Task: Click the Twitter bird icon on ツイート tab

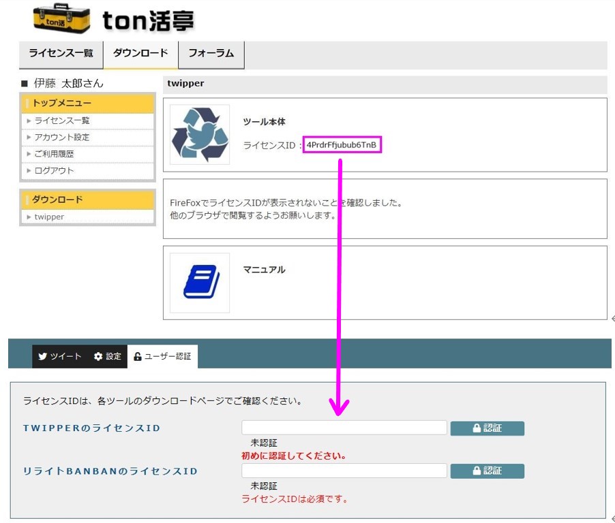Action: 43,356
